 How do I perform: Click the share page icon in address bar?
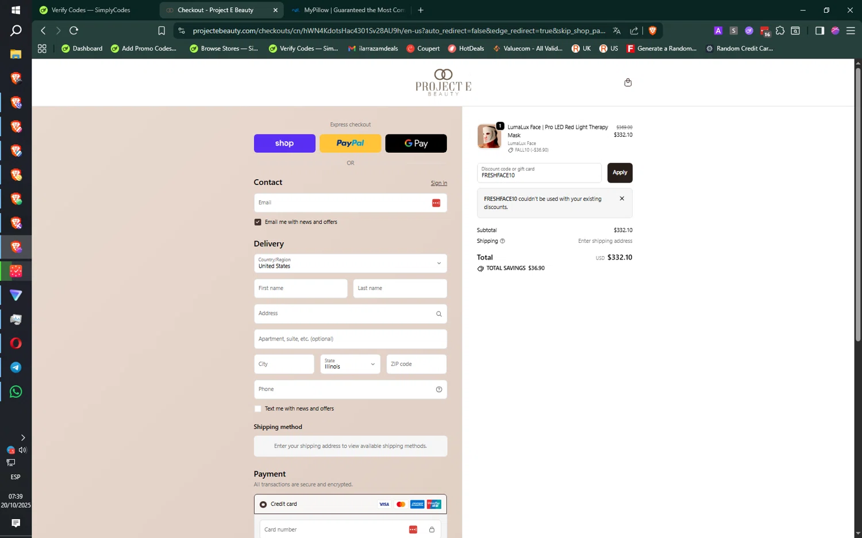pos(634,30)
